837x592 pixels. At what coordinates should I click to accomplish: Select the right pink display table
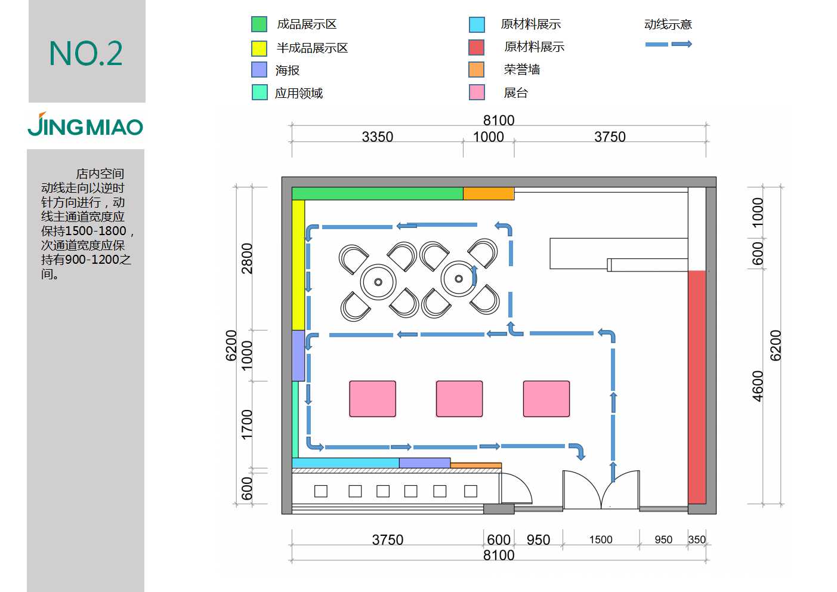546,399
